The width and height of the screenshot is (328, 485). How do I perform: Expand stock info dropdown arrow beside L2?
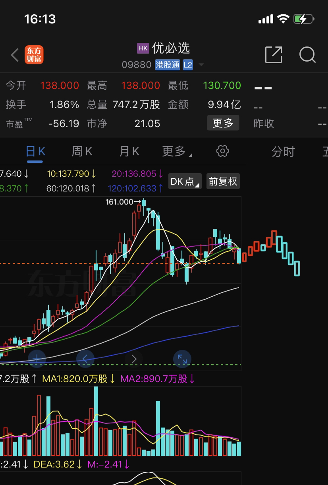click(x=201, y=65)
